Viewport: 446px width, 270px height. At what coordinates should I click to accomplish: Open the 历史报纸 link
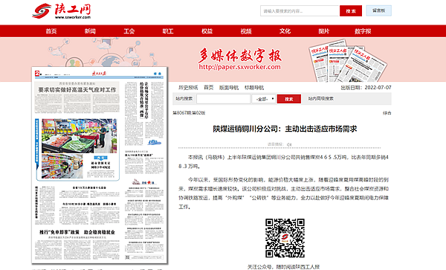188,88
